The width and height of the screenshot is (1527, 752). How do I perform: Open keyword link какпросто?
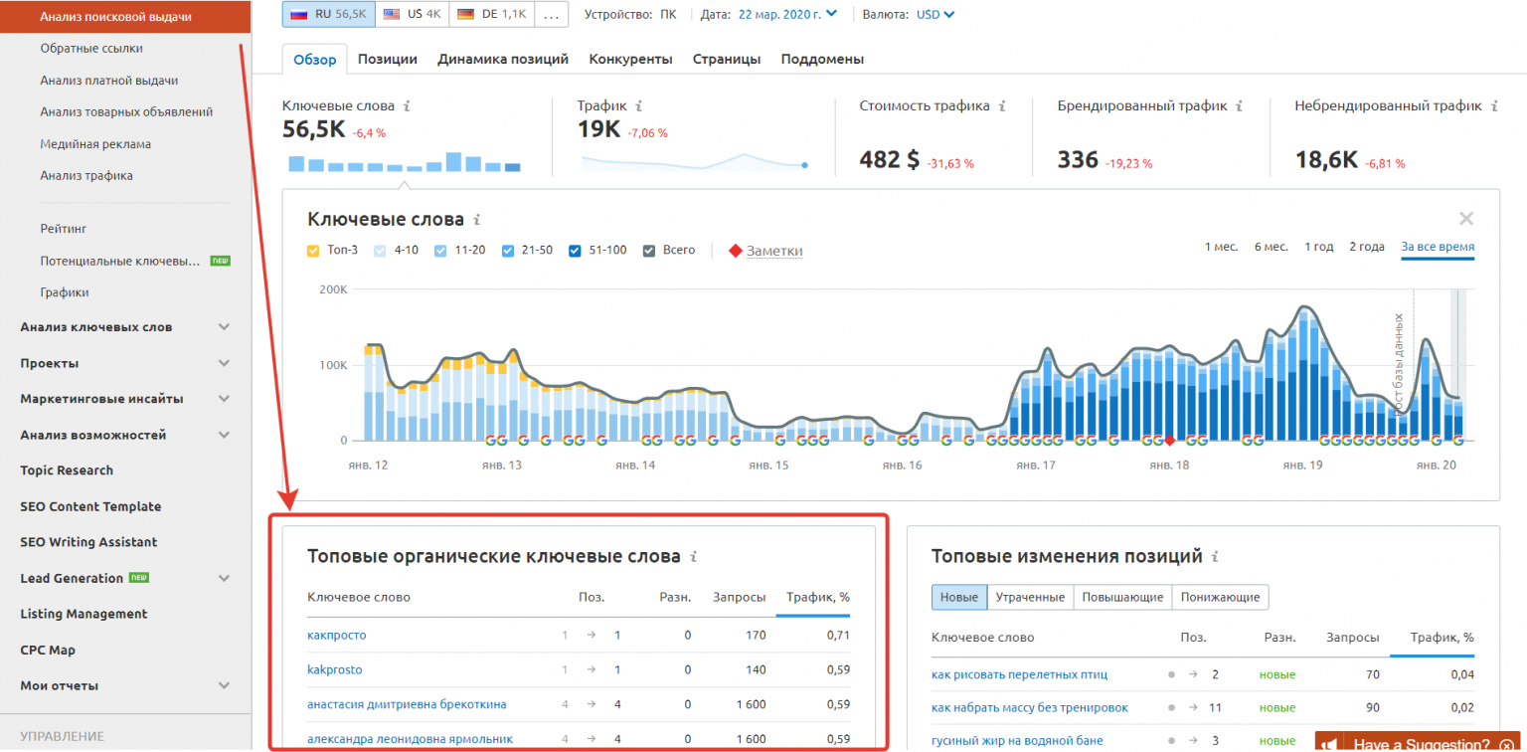coord(337,635)
